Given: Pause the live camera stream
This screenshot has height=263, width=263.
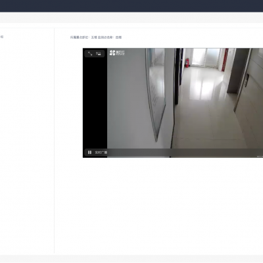Looking at the screenshot, I should (x=89, y=153).
